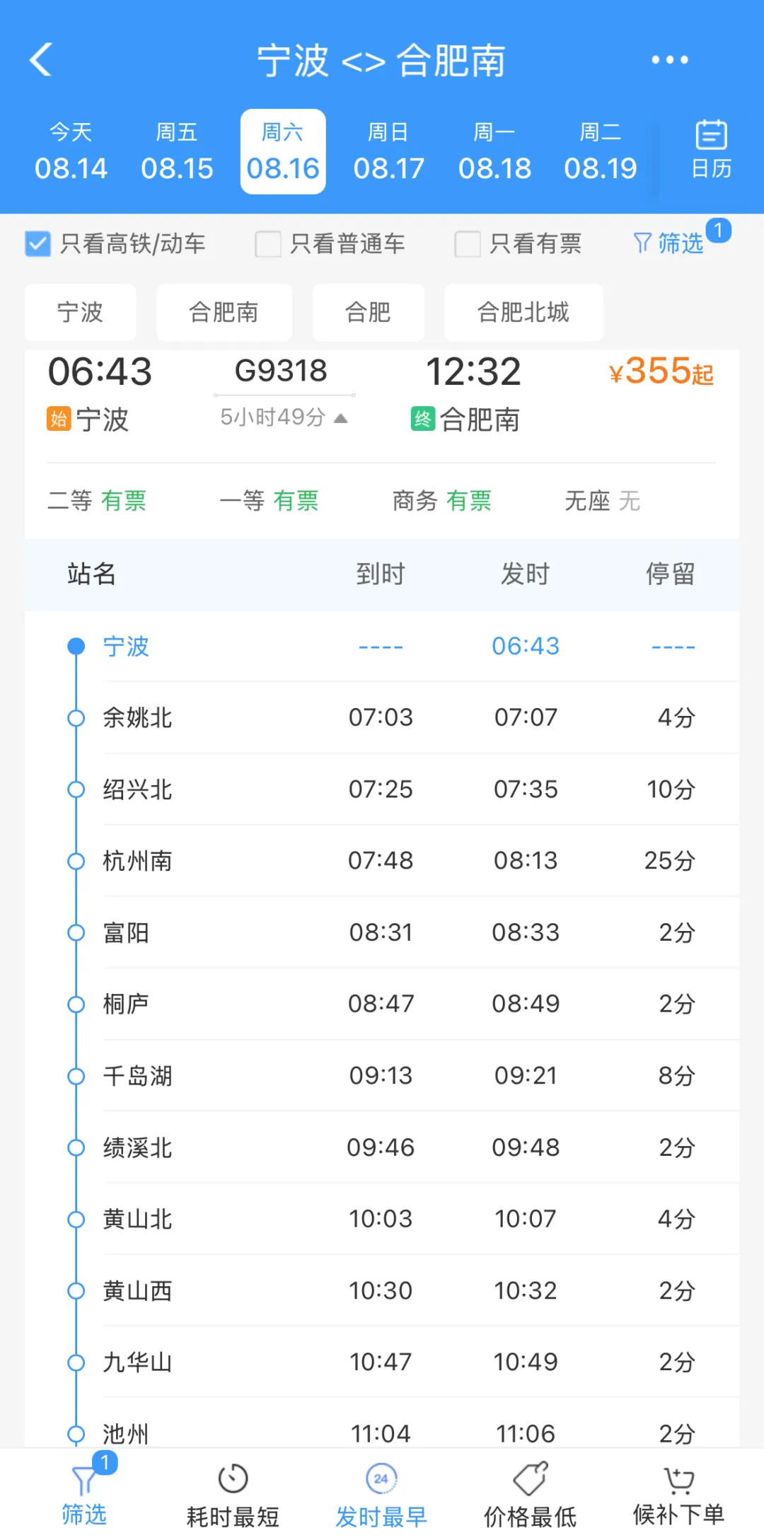Tap departure time 10:07 at 黄山北

526,1219
